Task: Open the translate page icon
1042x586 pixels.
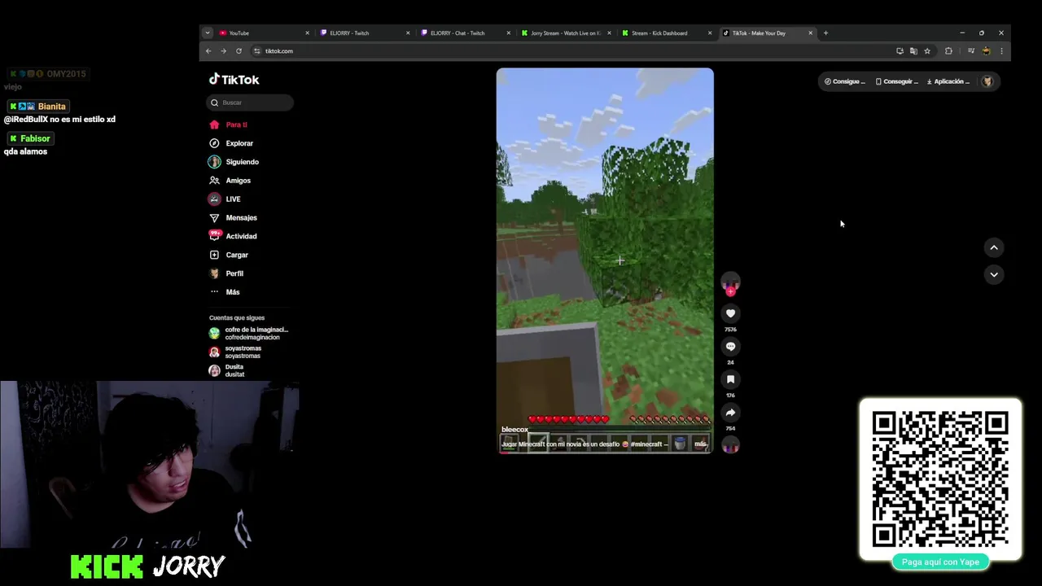Action: tap(913, 51)
